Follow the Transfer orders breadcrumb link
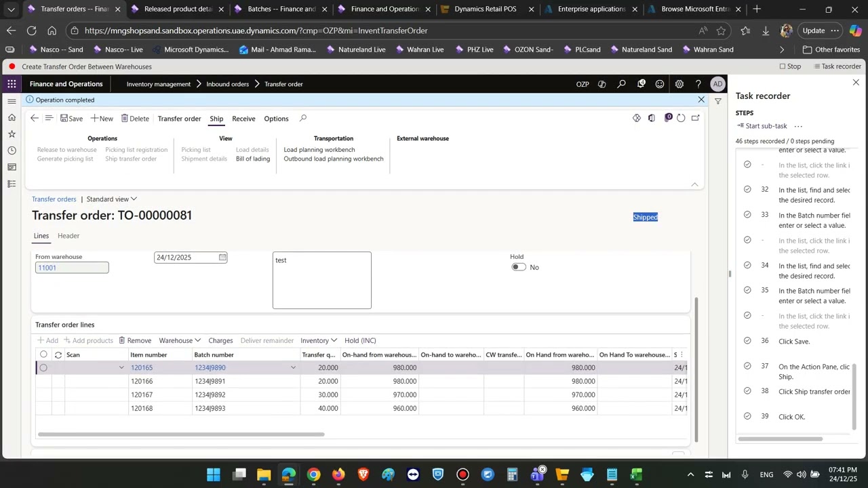Image resolution: width=868 pixels, height=488 pixels. pos(54,199)
